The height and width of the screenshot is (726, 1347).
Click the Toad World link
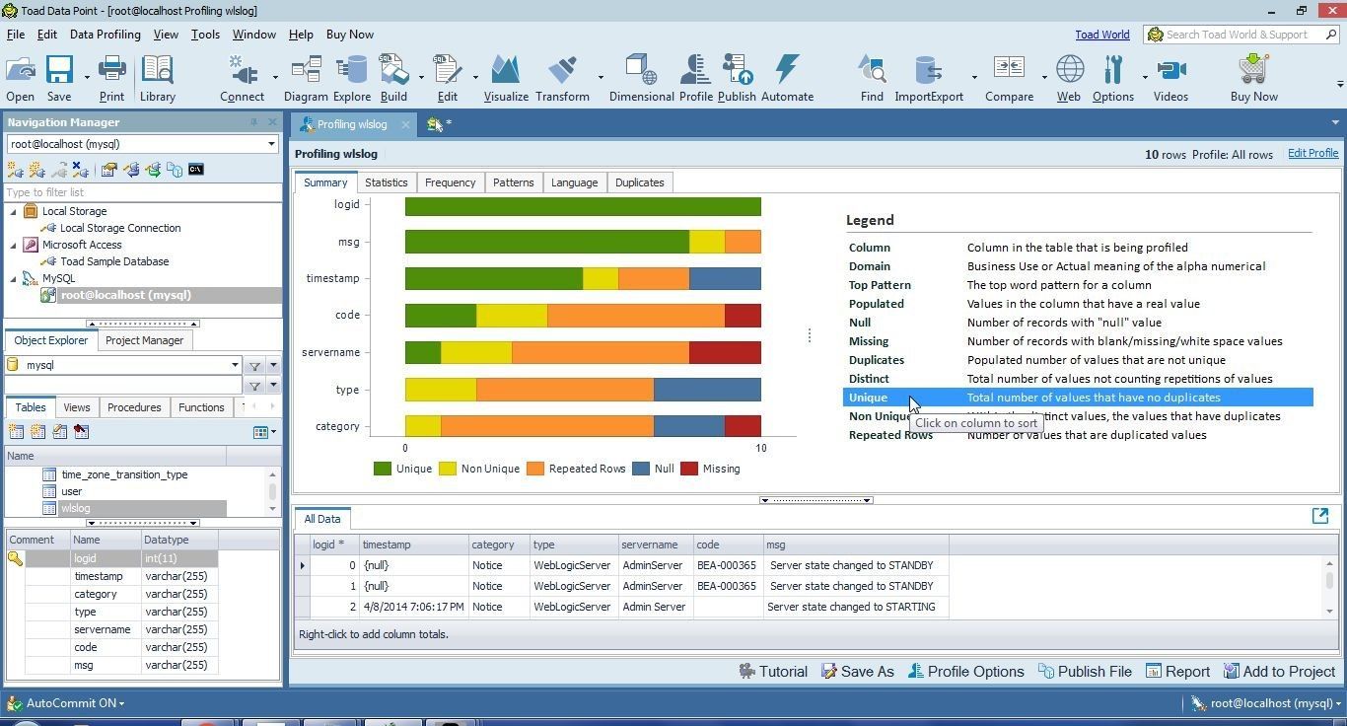1102,35
